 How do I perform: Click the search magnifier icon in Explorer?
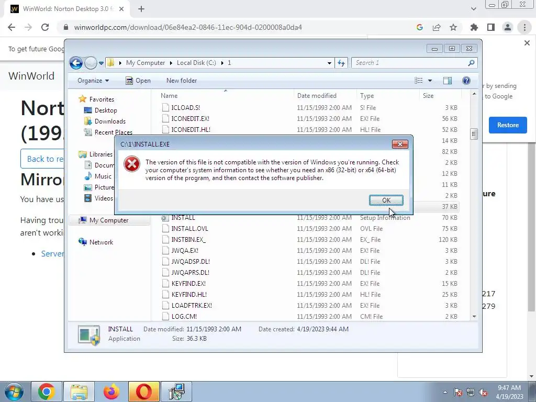(472, 63)
